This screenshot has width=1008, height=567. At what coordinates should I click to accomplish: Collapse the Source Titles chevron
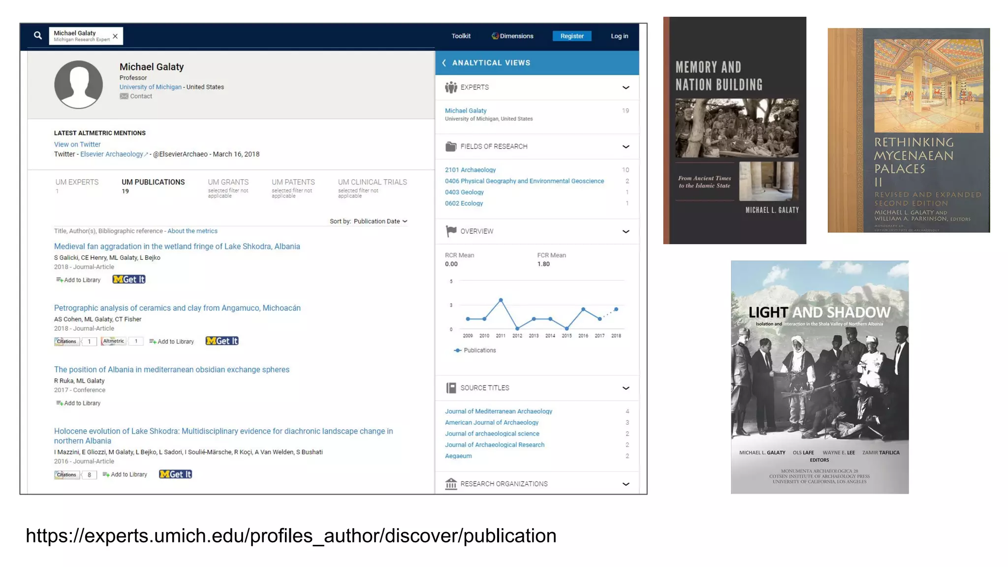click(x=626, y=388)
